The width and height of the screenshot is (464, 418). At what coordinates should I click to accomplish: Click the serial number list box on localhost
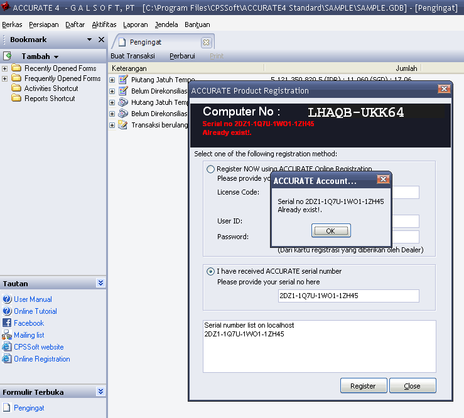(320, 346)
